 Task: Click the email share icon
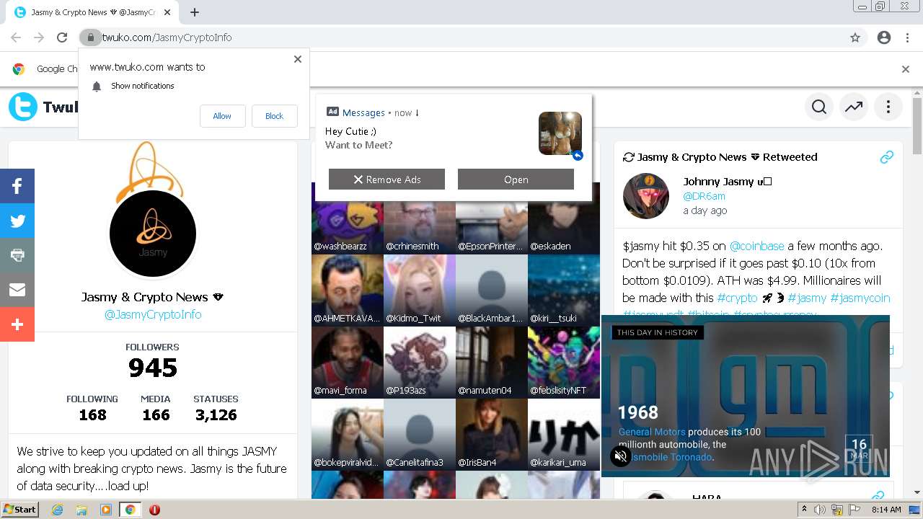[17, 290]
